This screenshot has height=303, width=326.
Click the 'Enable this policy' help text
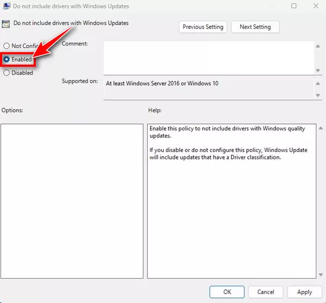(x=227, y=132)
